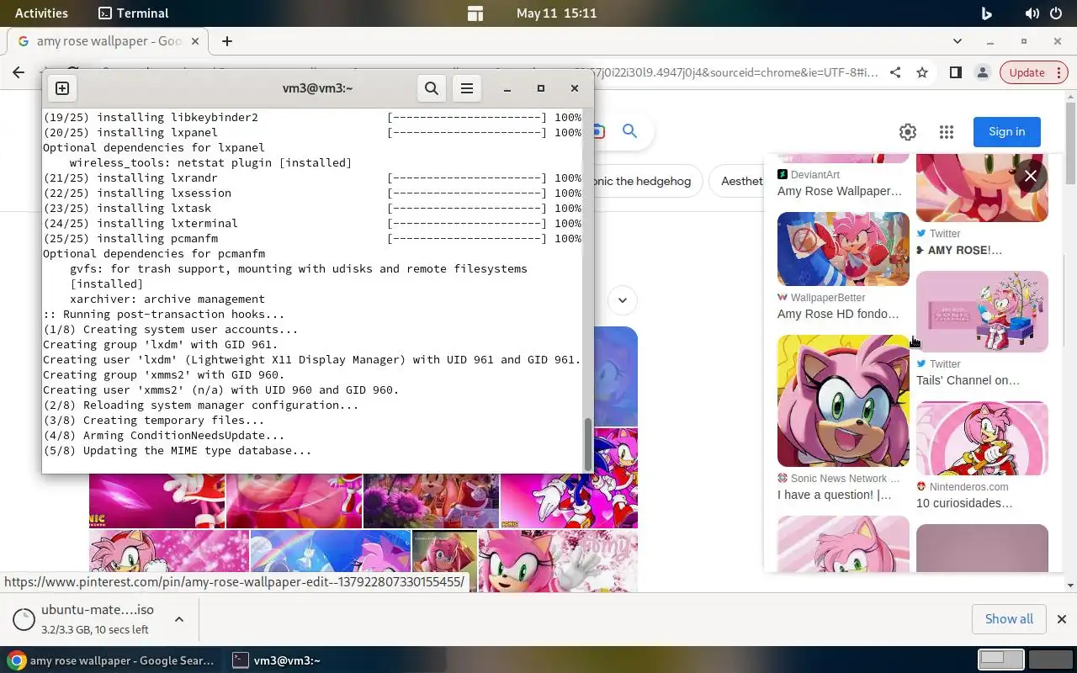Click the Bing indicator in the top bar
This screenshot has height=673, width=1077.
(986, 13)
